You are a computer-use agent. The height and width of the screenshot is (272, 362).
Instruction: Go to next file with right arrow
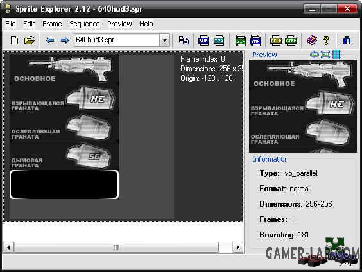tap(65, 40)
